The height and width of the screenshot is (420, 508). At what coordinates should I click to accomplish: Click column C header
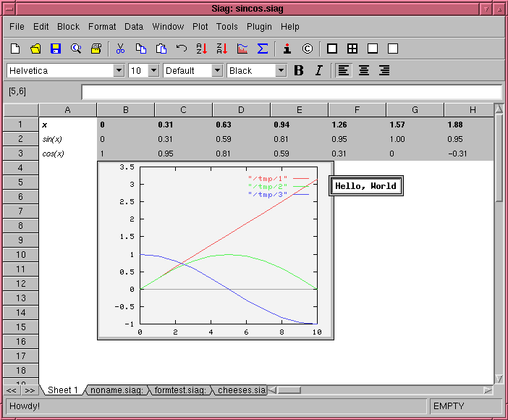pos(183,110)
